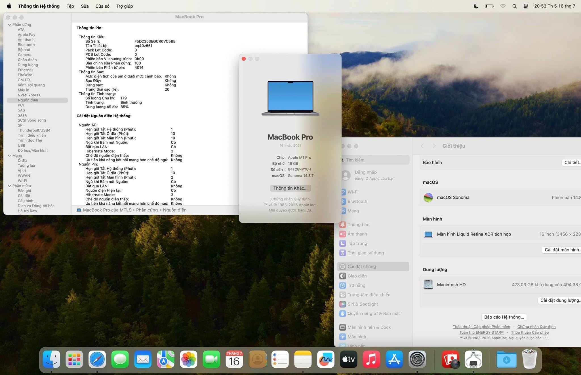Open App Store in the Dock
This screenshot has width=581, height=375.
394,359
